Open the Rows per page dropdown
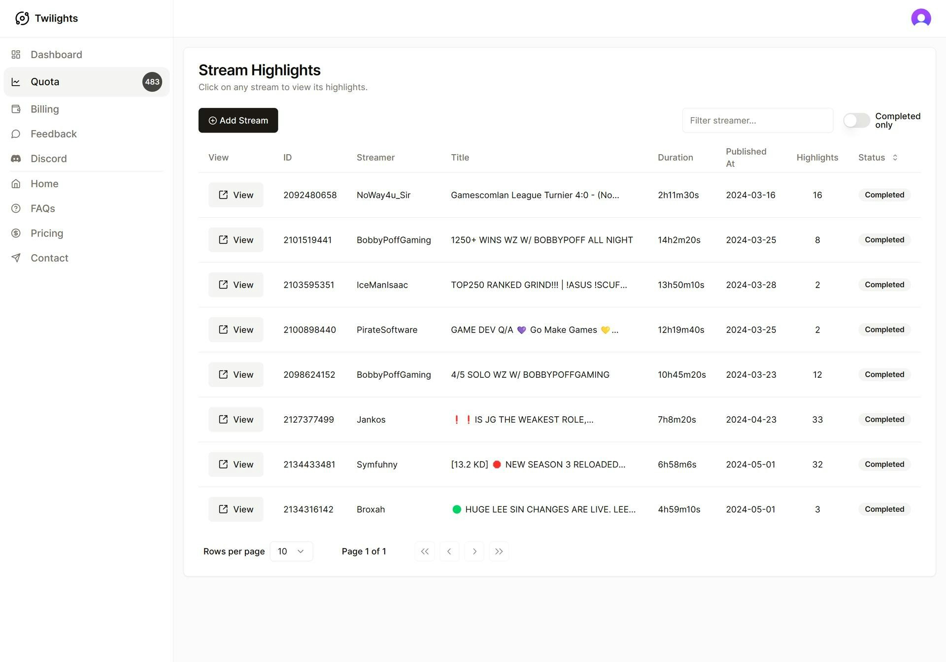946x662 pixels. [x=291, y=551]
